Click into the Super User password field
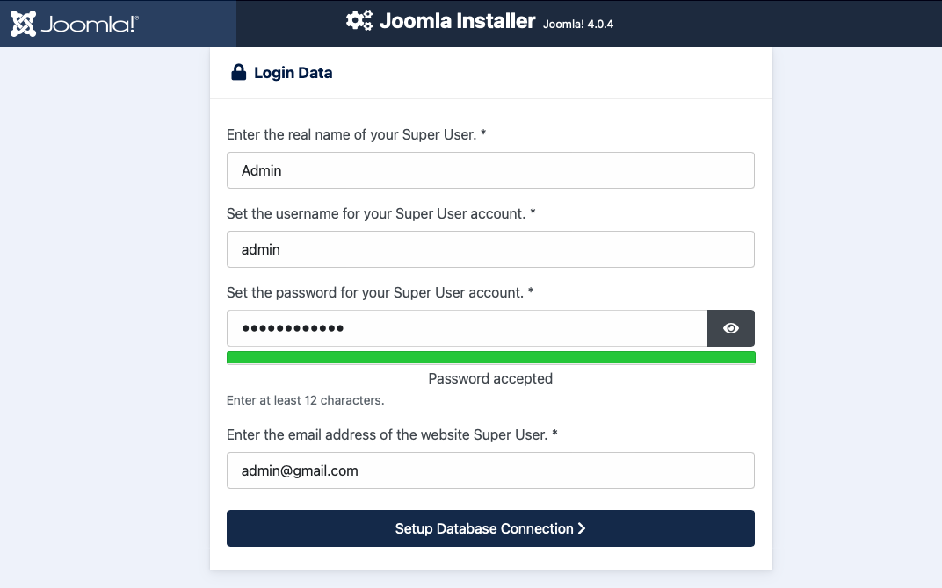The height and width of the screenshot is (588, 942). (x=467, y=328)
